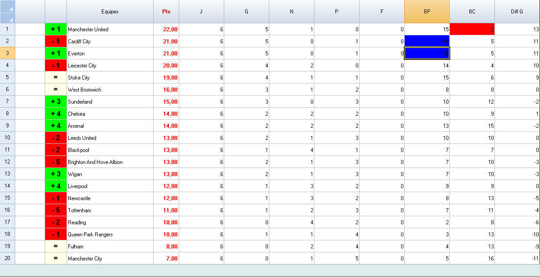540x277 pixels.
Task: Click the N column header
Action: click(x=292, y=12)
